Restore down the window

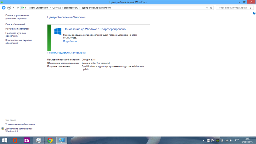pos(244,2)
